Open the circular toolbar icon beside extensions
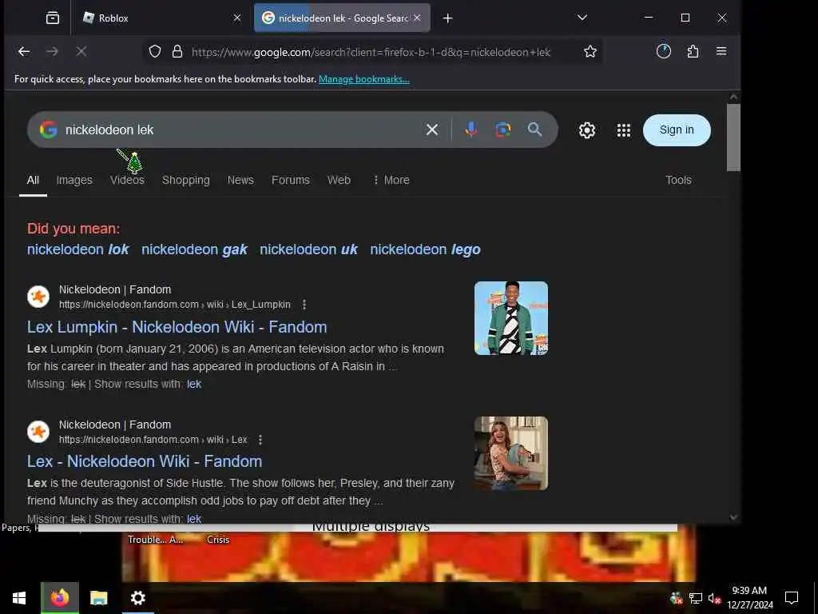 click(x=664, y=51)
